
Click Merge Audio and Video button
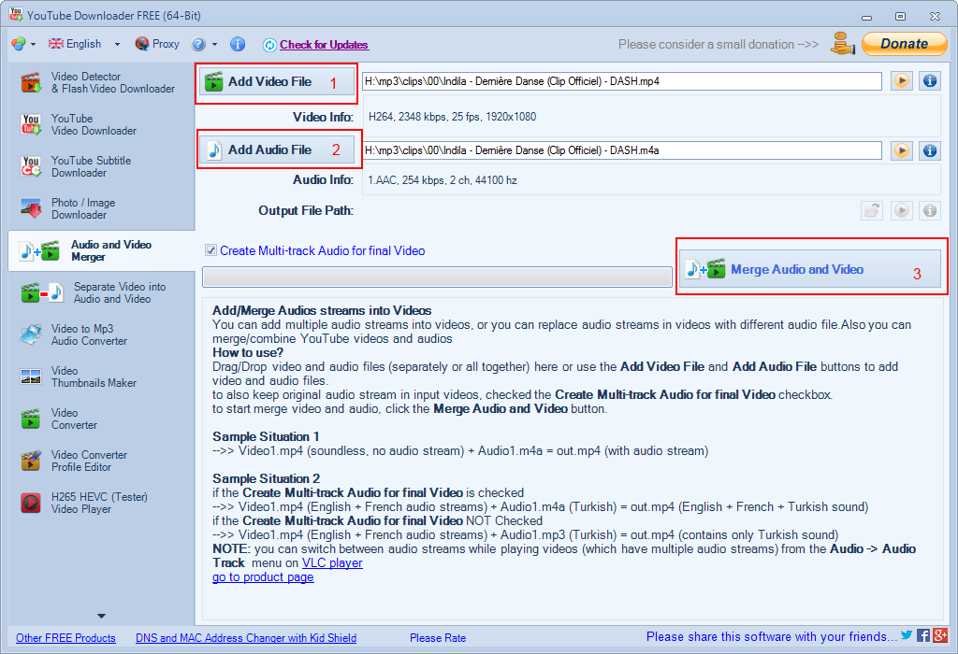pos(810,269)
